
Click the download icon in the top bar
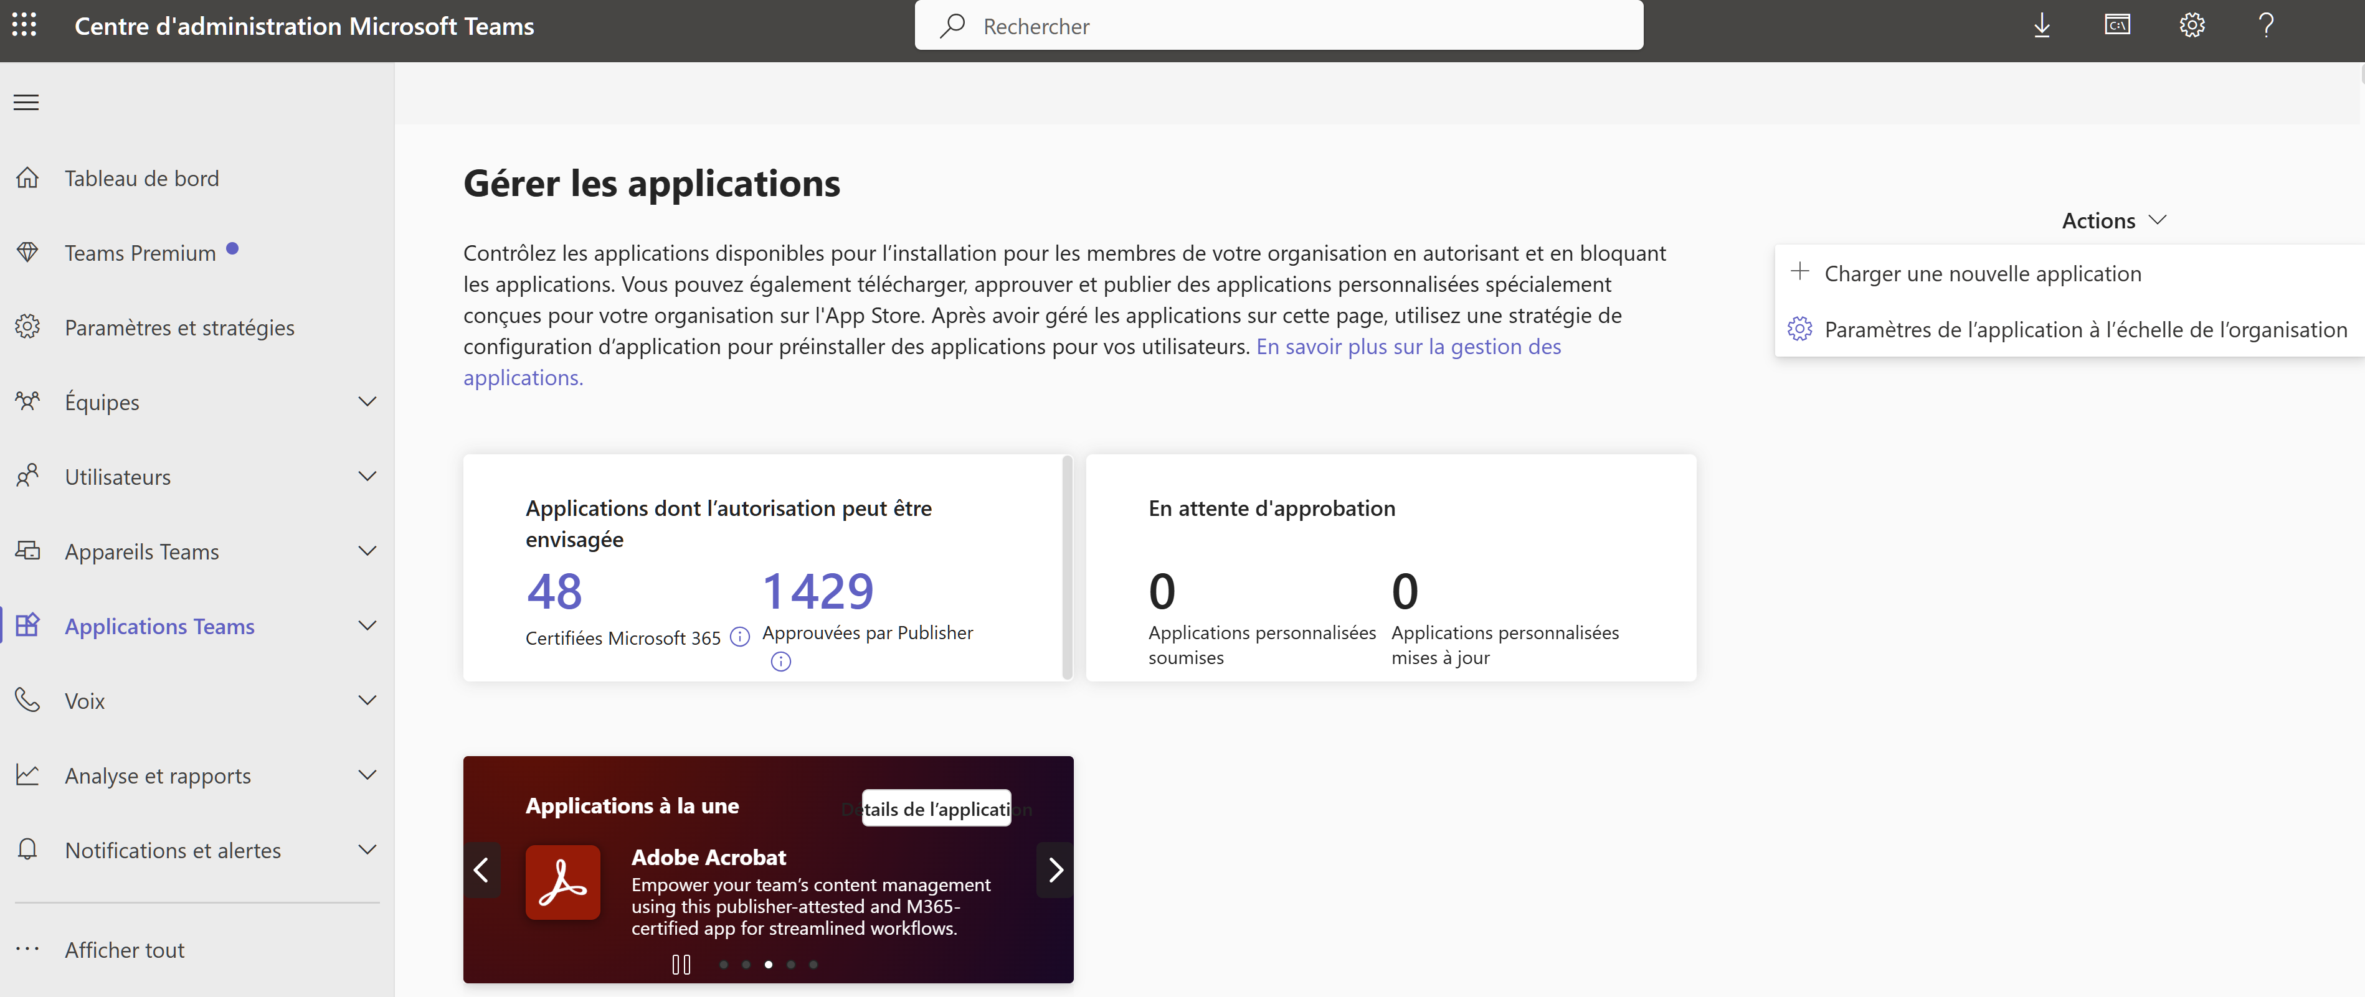click(x=2042, y=25)
